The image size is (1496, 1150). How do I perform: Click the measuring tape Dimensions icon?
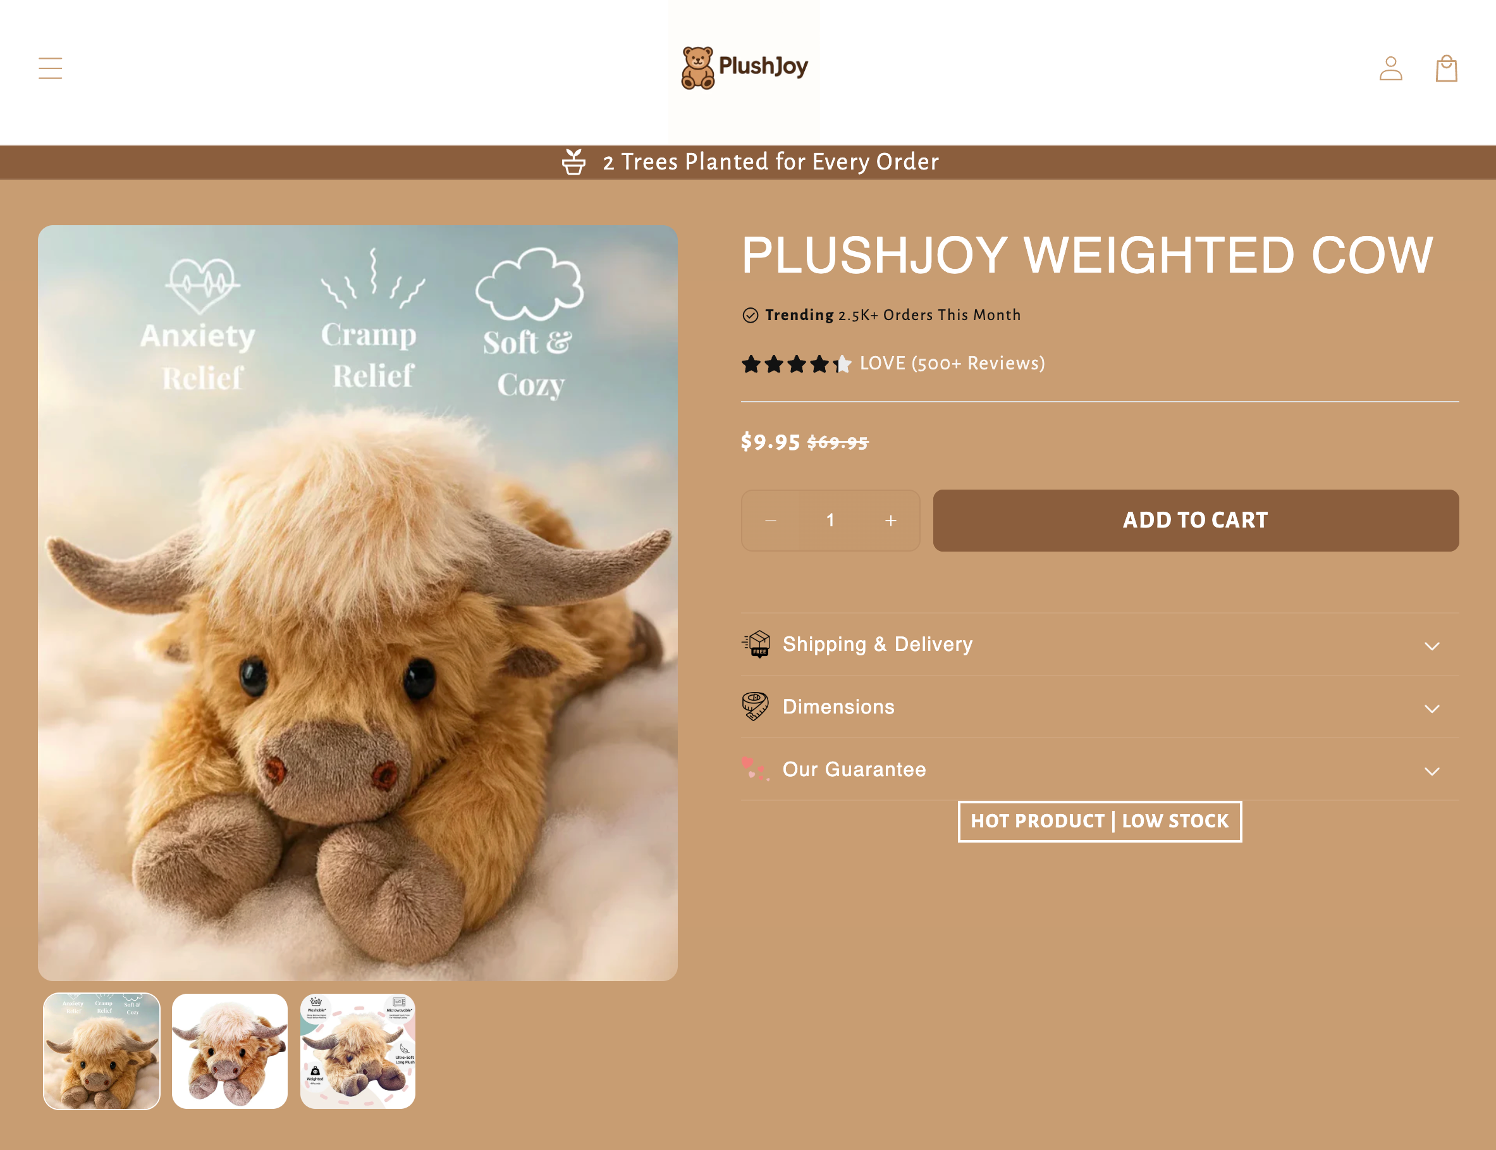[x=756, y=706]
